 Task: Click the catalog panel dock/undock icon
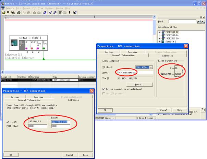click(x=201, y=17)
